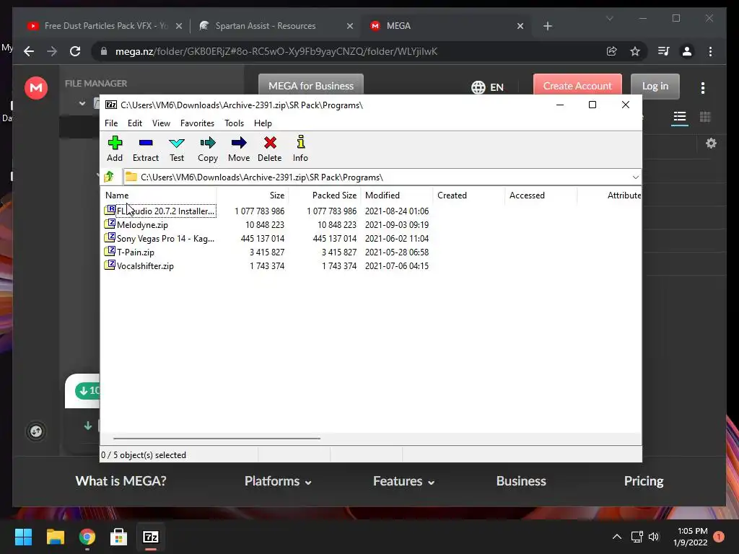Open the Pricing footer link

point(643,481)
